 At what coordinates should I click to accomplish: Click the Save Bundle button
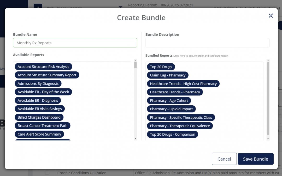point(255,159)
